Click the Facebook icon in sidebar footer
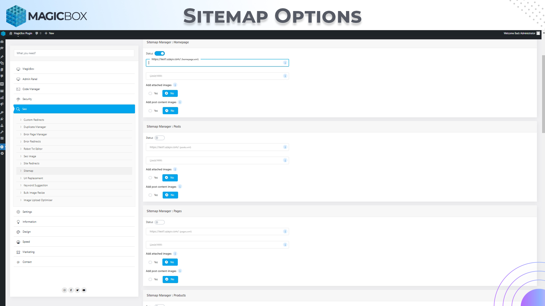 tap(71, 290)
